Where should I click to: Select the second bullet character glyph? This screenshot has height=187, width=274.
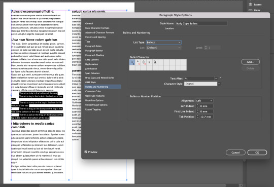coord(138,62)
